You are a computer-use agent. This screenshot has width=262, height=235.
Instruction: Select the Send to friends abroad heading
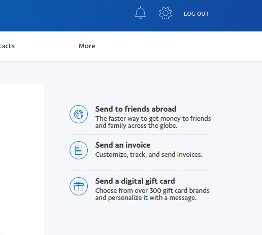[136, 109]
